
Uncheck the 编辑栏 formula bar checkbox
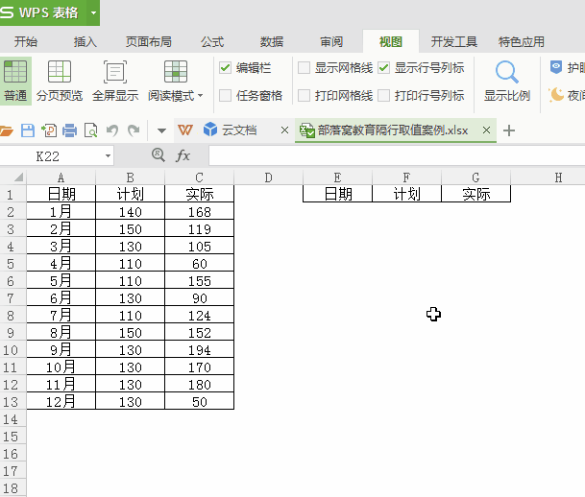(226, 68)
